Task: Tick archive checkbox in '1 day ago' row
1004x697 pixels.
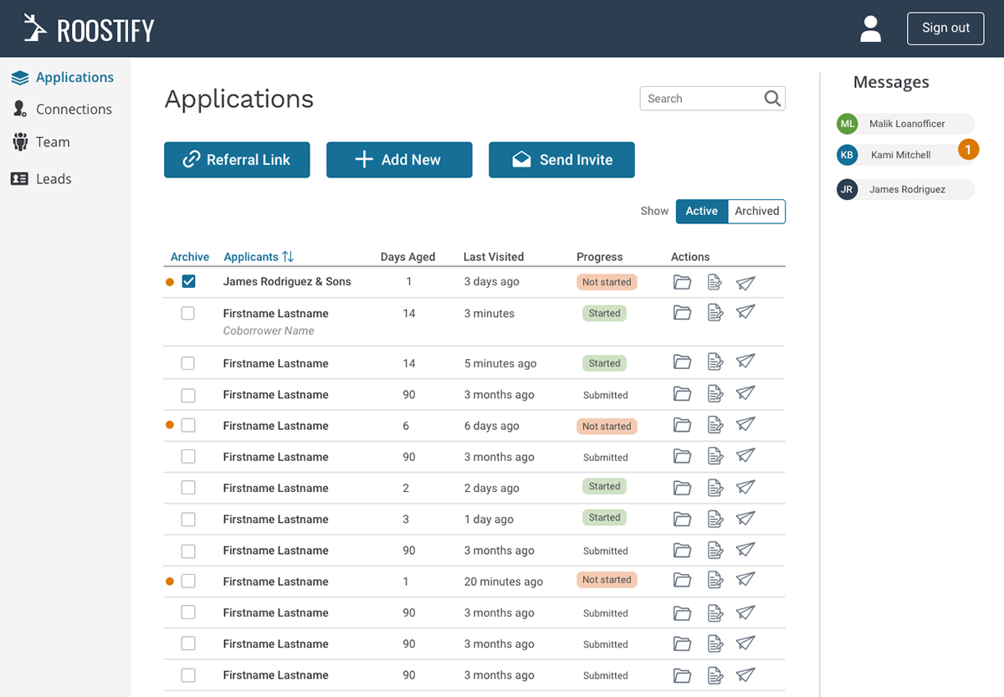Action: pyautogui.click(x=188, y=519)
